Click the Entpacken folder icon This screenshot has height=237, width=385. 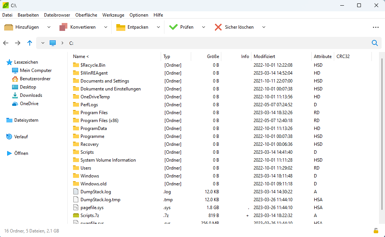(120, 27)
